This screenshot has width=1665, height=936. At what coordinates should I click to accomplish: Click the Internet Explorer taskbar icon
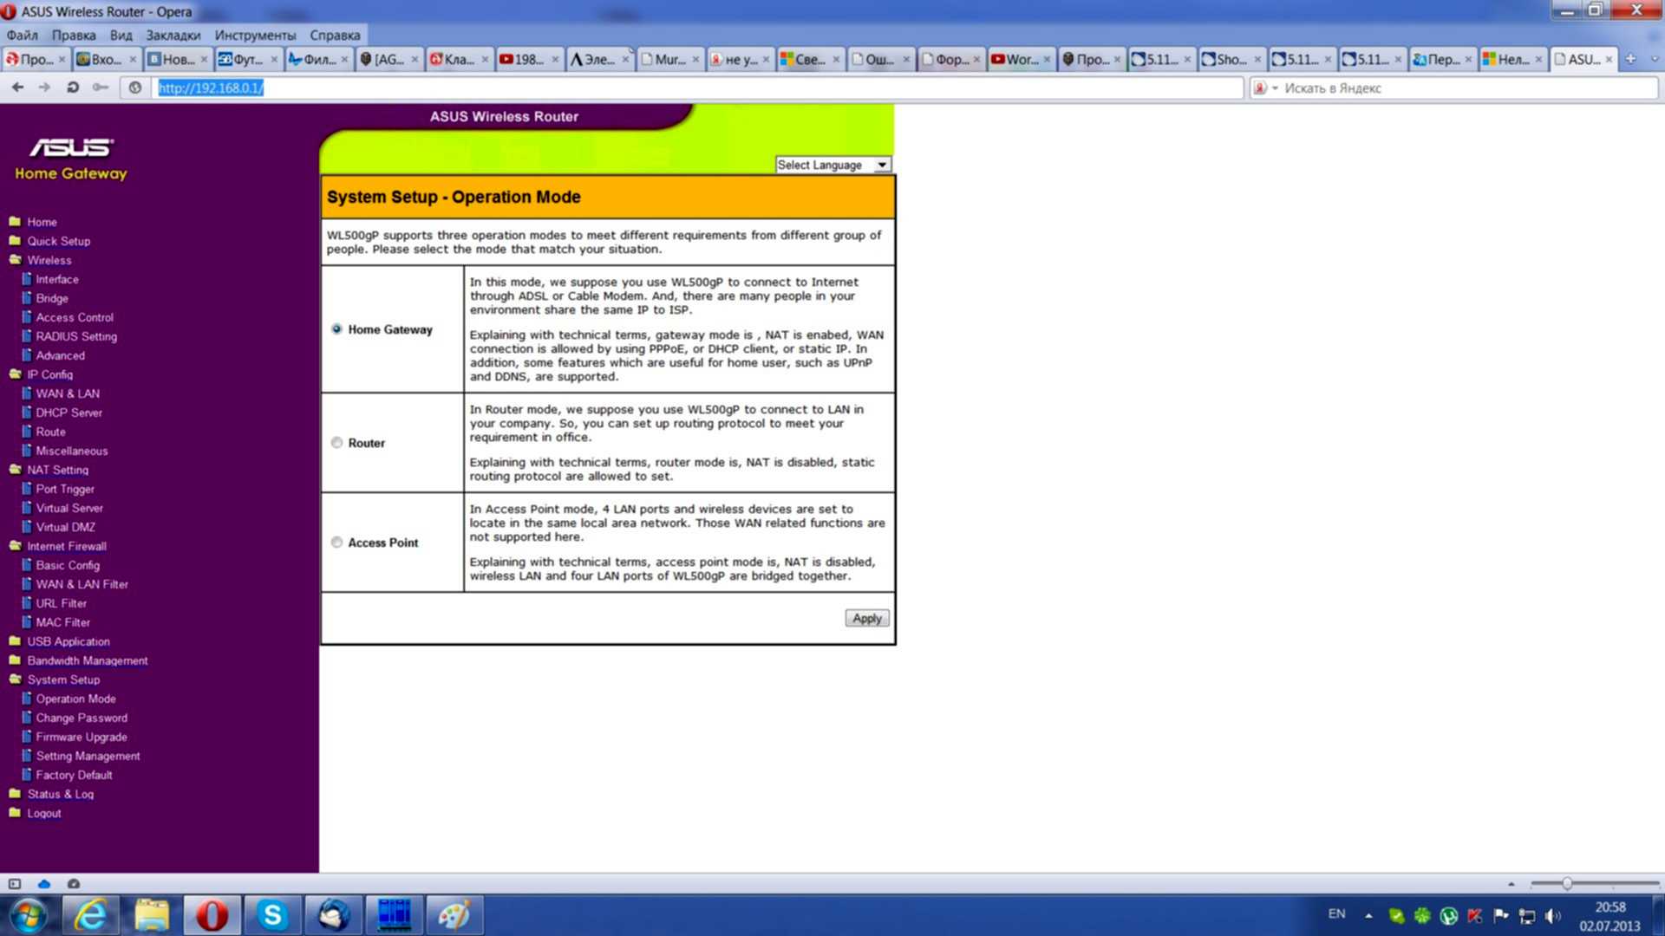[90, 915]
